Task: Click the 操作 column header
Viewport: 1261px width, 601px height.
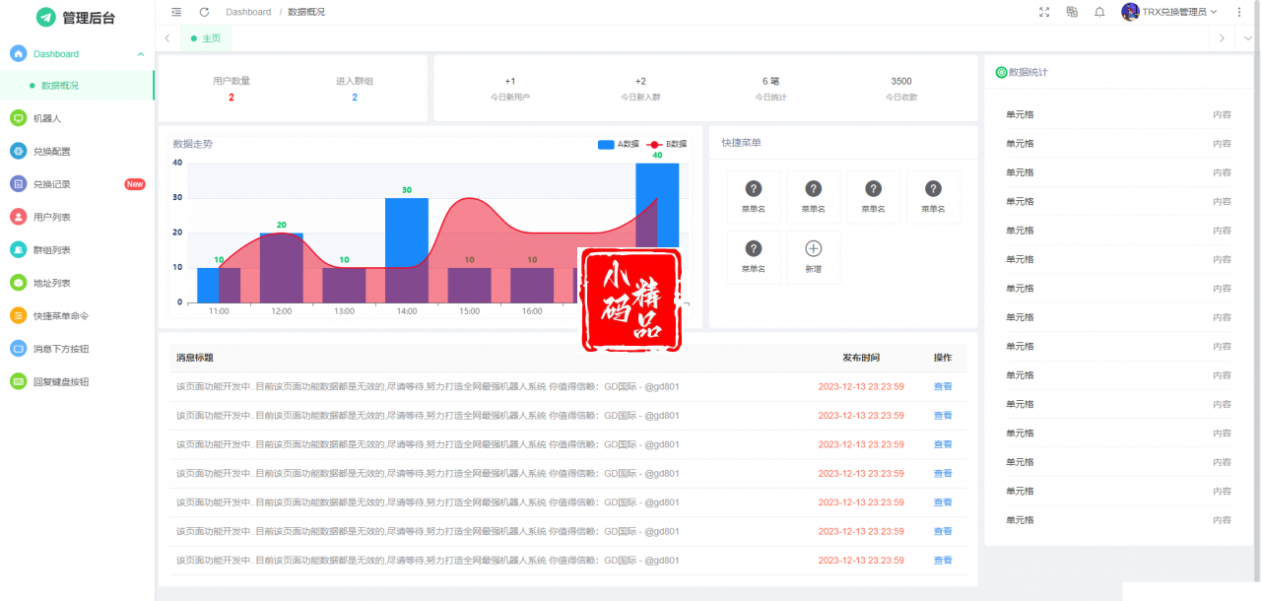Action: point(943,358)
